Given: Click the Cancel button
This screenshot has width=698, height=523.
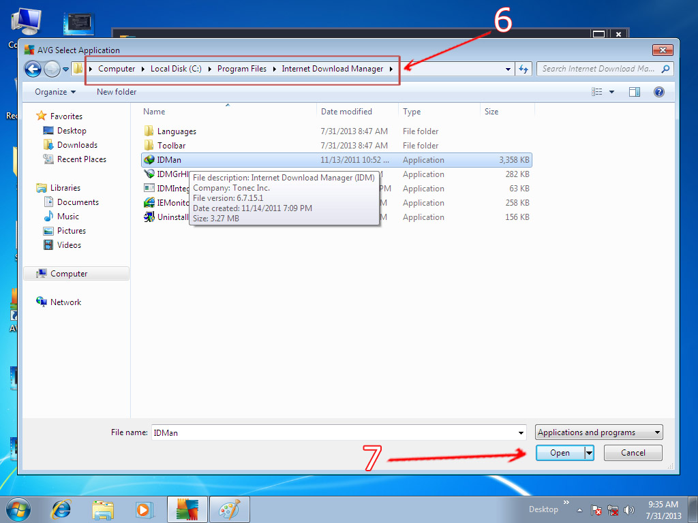Looking at the screenshot, I should point(632,452).
